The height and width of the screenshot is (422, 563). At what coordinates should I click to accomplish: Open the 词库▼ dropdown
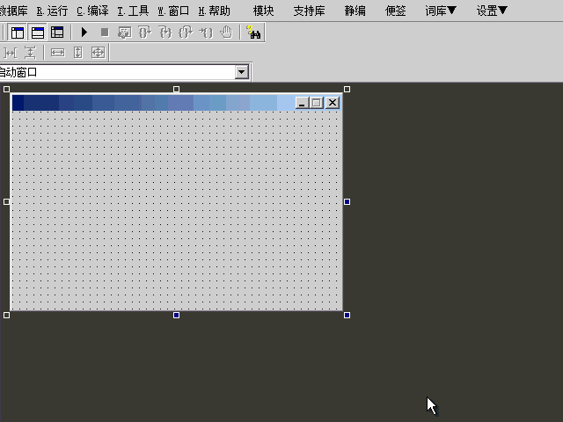tap(441, 11)
